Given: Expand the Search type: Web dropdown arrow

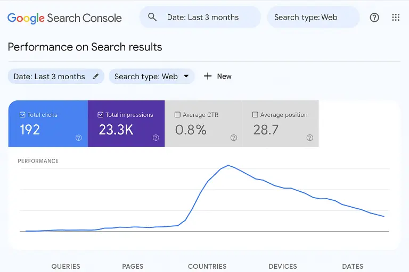Looking at the screenshot, I should 186,76.
